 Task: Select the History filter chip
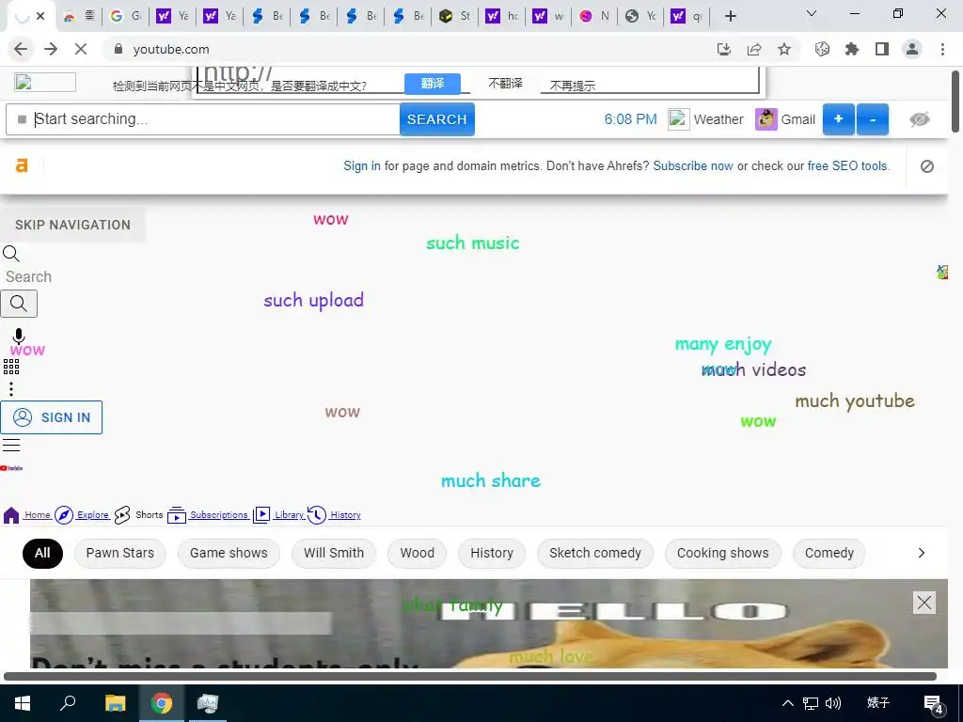pos(491,553)
